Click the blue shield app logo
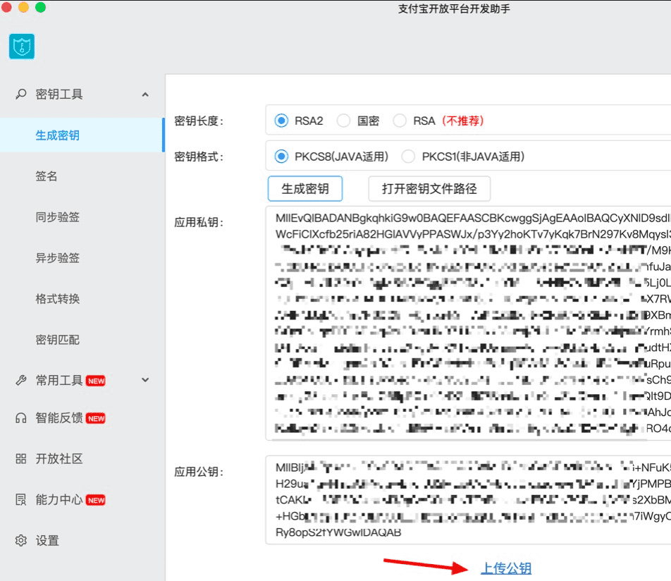Screen dimensions: 671x581 pyautogui.click(x=22, y=47)
